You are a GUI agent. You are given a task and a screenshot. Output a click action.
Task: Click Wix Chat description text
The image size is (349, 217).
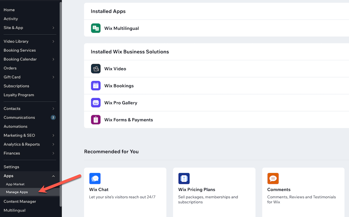click(x=122, y=197)
